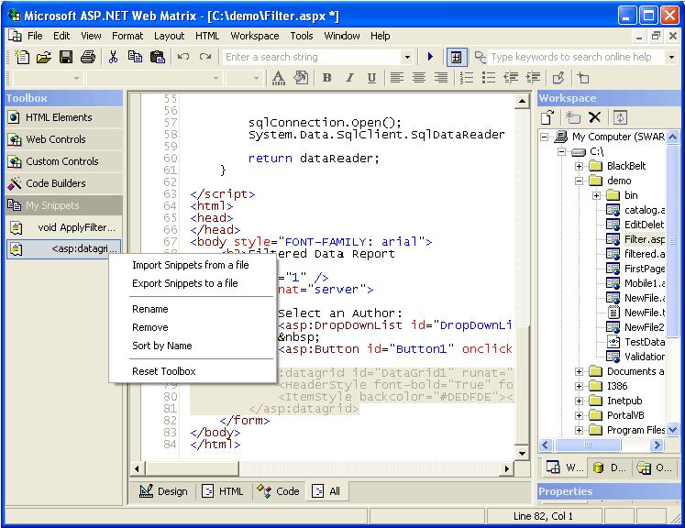This screenshot has height=528, width=685.
Task: Open the Code Builders toolbox section
Action: point(64,183)
